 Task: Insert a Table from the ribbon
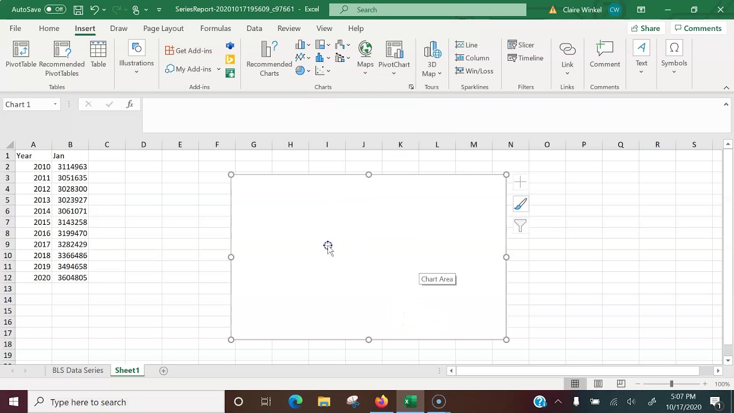point(98,55)
